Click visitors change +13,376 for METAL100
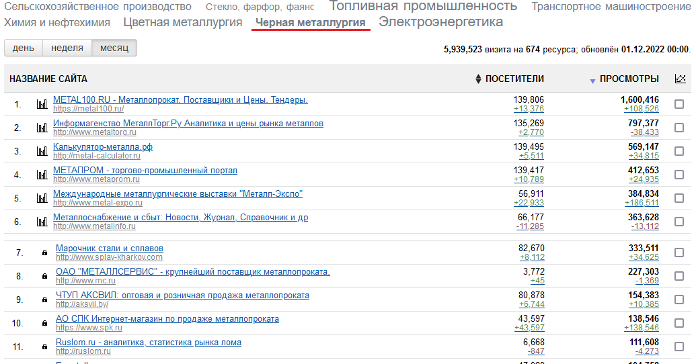This screenshot has height=364, width=696. coord(529,109)
